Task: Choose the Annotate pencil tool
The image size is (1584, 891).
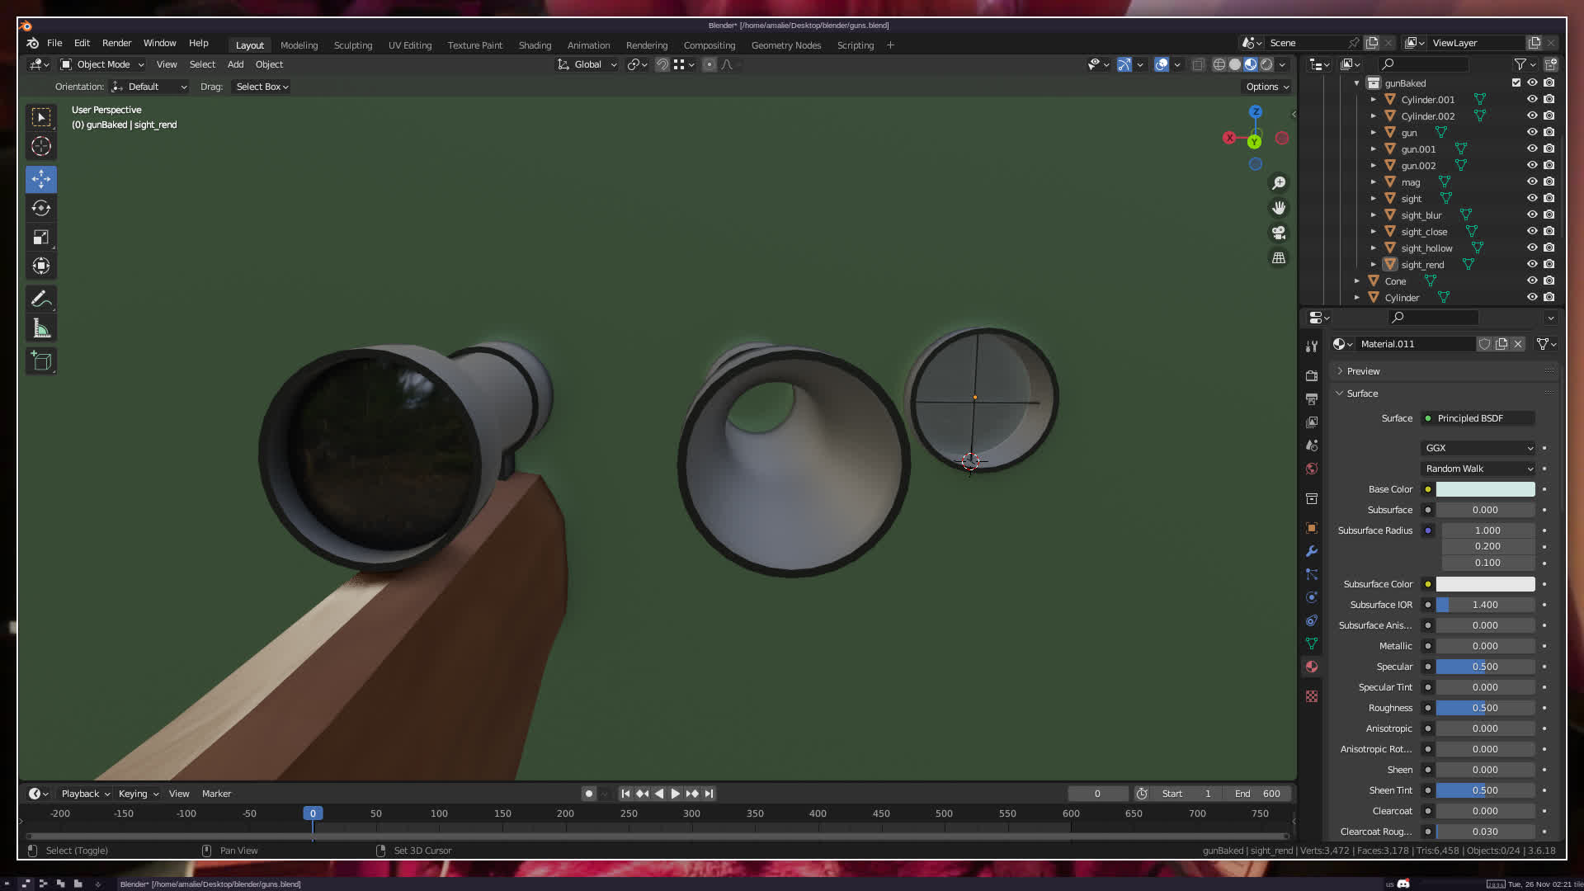Action: point(41,299)
